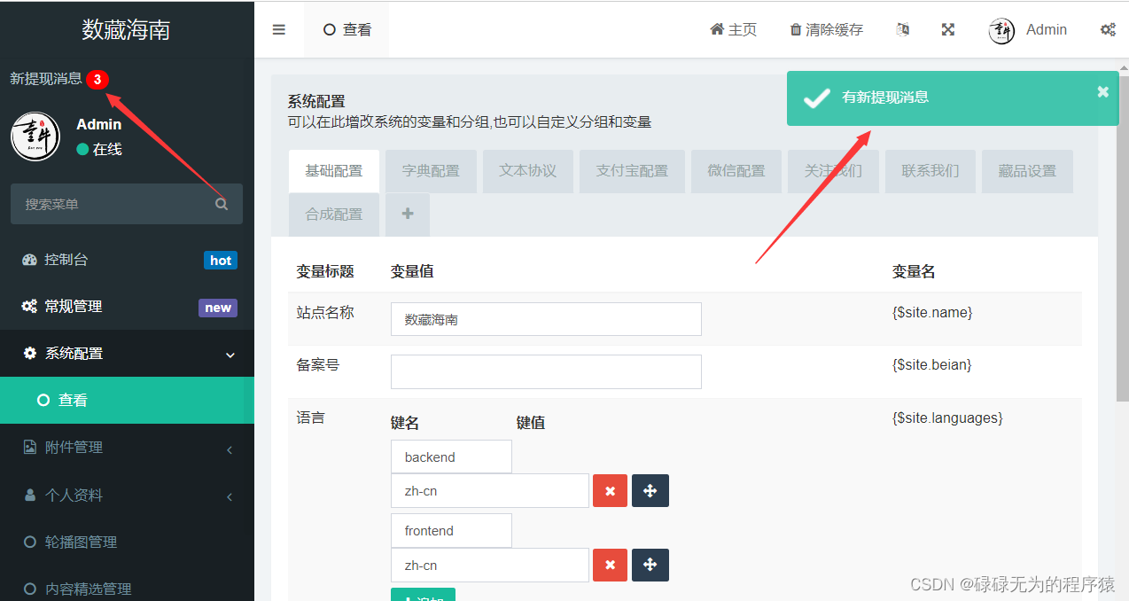Open the gear settings icon at top right
Screen dimensions: 1129x601
(1108, 29)
